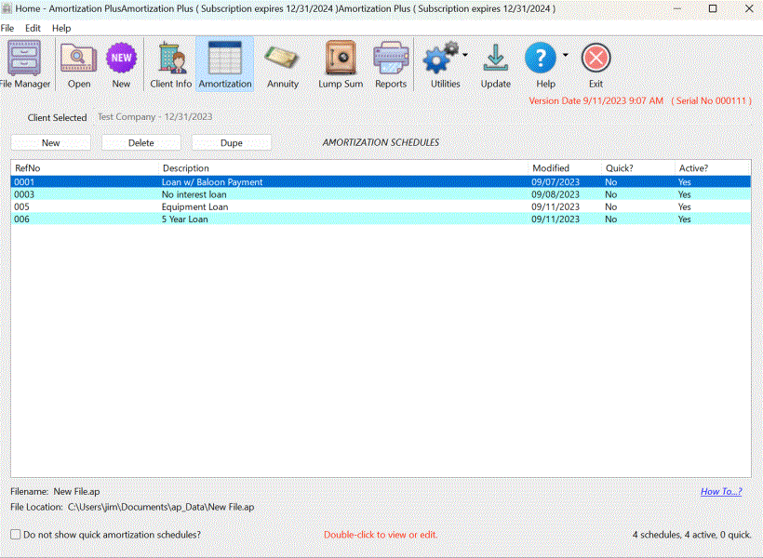
Task: Launch the Annuity tool icon
Action: 282,58
